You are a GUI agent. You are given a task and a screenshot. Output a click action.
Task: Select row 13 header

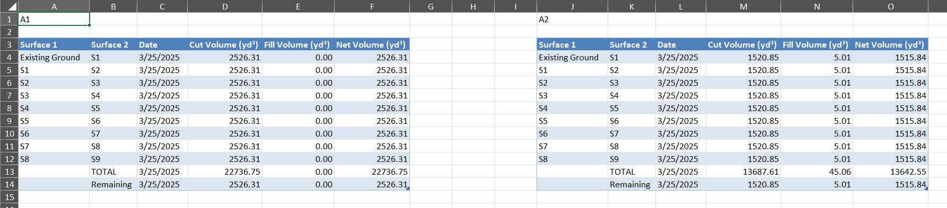9,171
